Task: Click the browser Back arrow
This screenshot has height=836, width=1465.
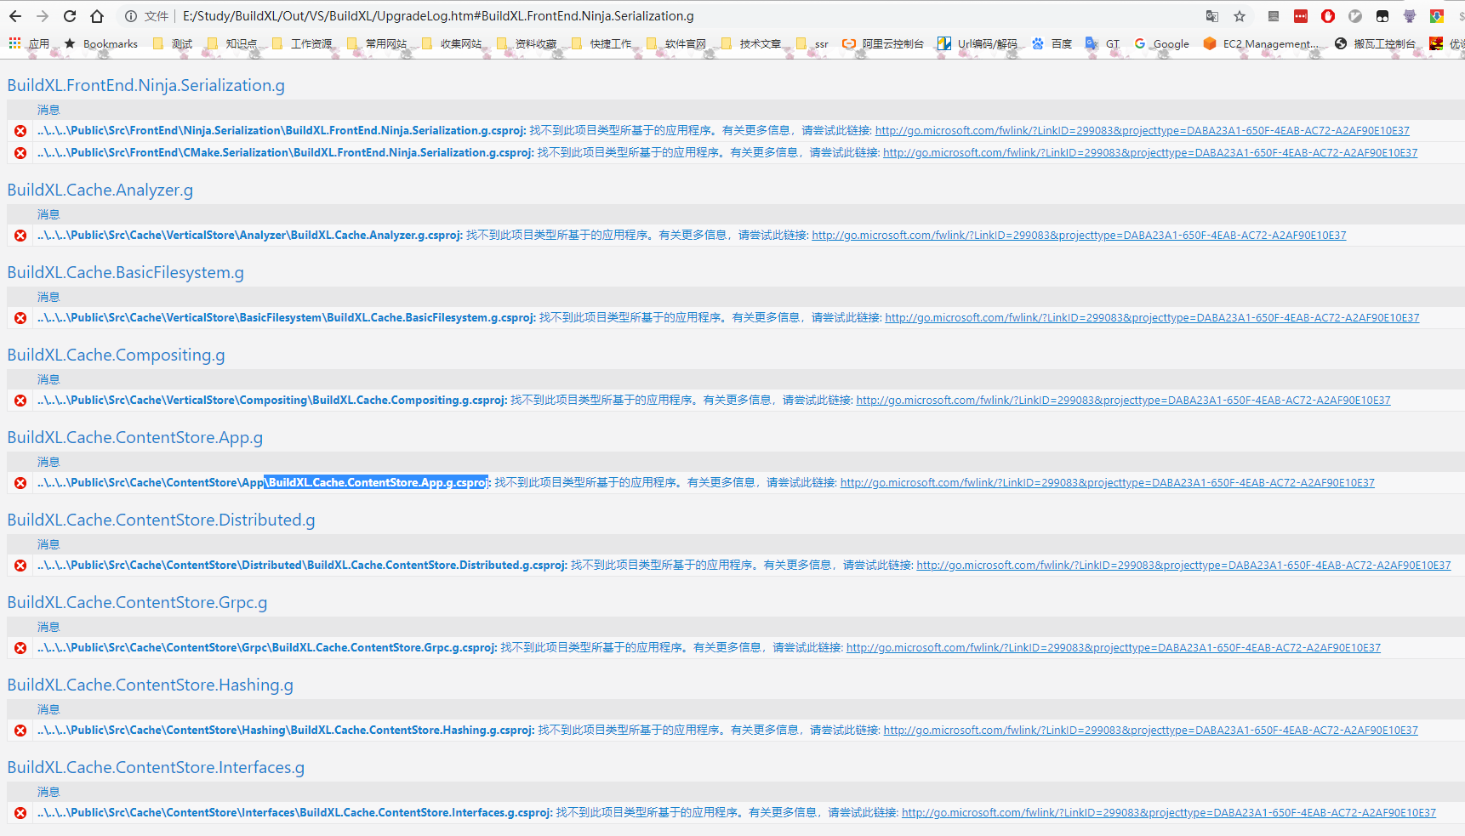Action: point(14,15)
